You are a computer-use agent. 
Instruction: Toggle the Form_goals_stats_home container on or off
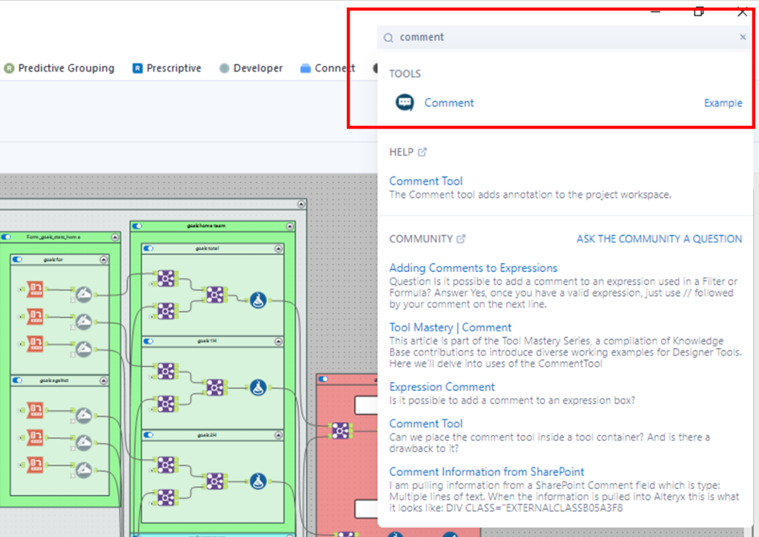6,237
